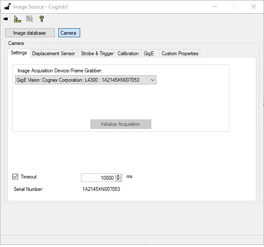
Task: Click the Image Acquisition Device/Frame Grabber label
Action: coord(60,71)
